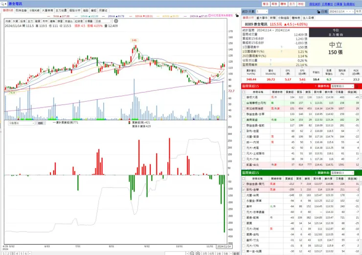
Task: Go to page 4 at the bottom-left
Action: pyautogui.click(x=17, y=254)
